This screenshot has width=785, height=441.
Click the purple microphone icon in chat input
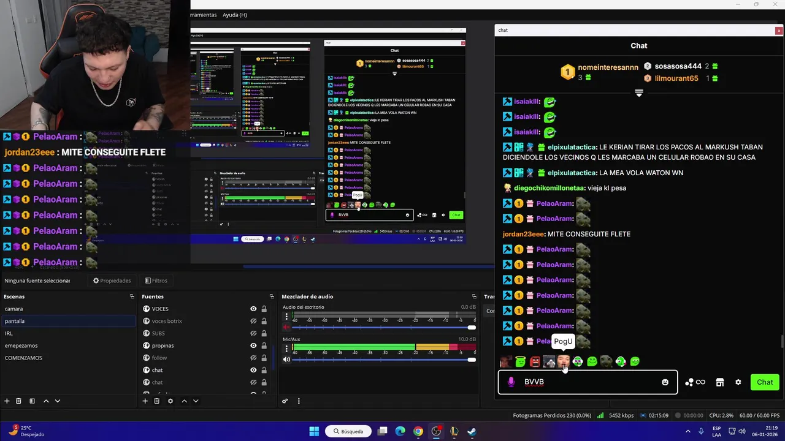(511, 382)
